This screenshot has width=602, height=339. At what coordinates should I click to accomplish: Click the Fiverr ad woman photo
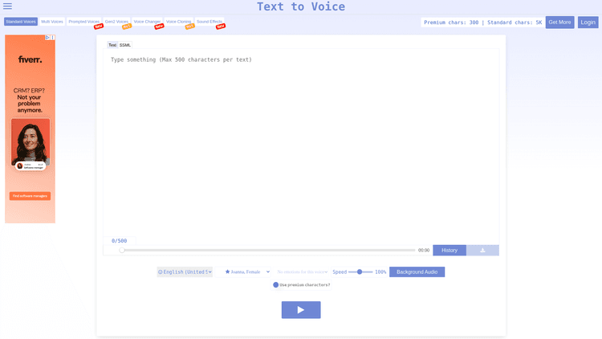point(31,142)
